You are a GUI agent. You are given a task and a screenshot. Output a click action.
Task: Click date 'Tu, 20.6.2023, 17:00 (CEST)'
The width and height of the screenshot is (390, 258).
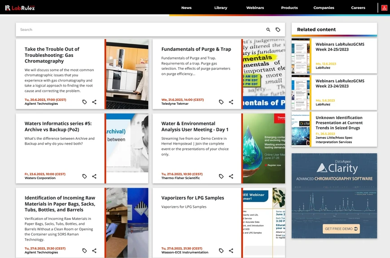click(x=45, y=100)
